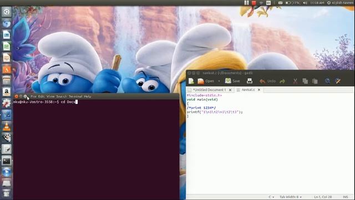Image resolution: width=355 pixels, height=200 pixels.
Task: Expand the Open recent files dropdown arrow
Action: 219,81
